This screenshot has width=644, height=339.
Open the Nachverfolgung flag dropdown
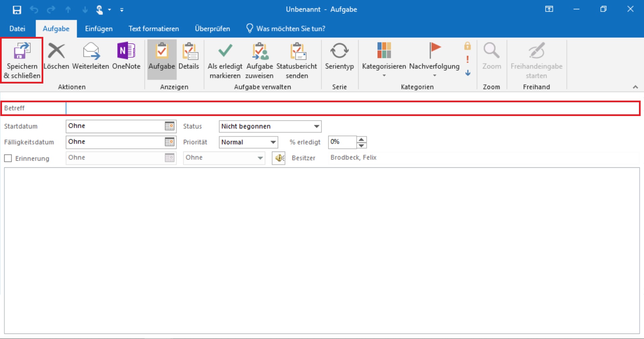(x=434, y=60)
